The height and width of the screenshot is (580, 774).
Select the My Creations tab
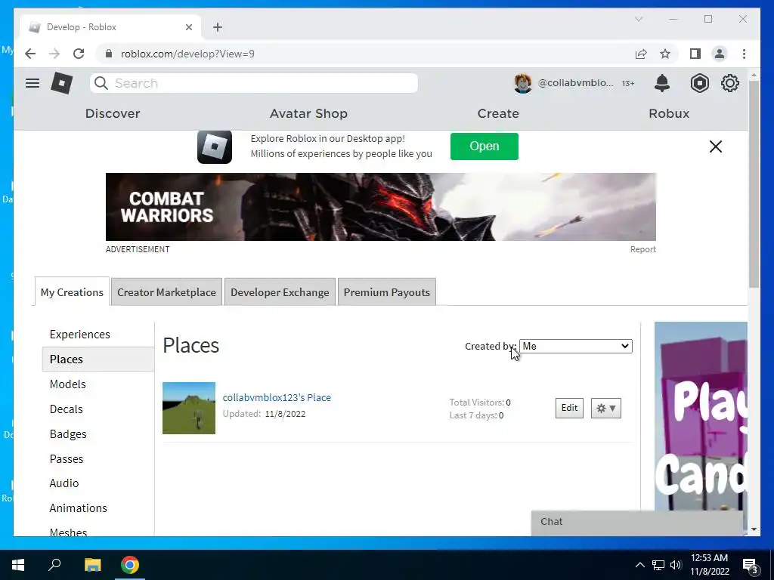72,292
